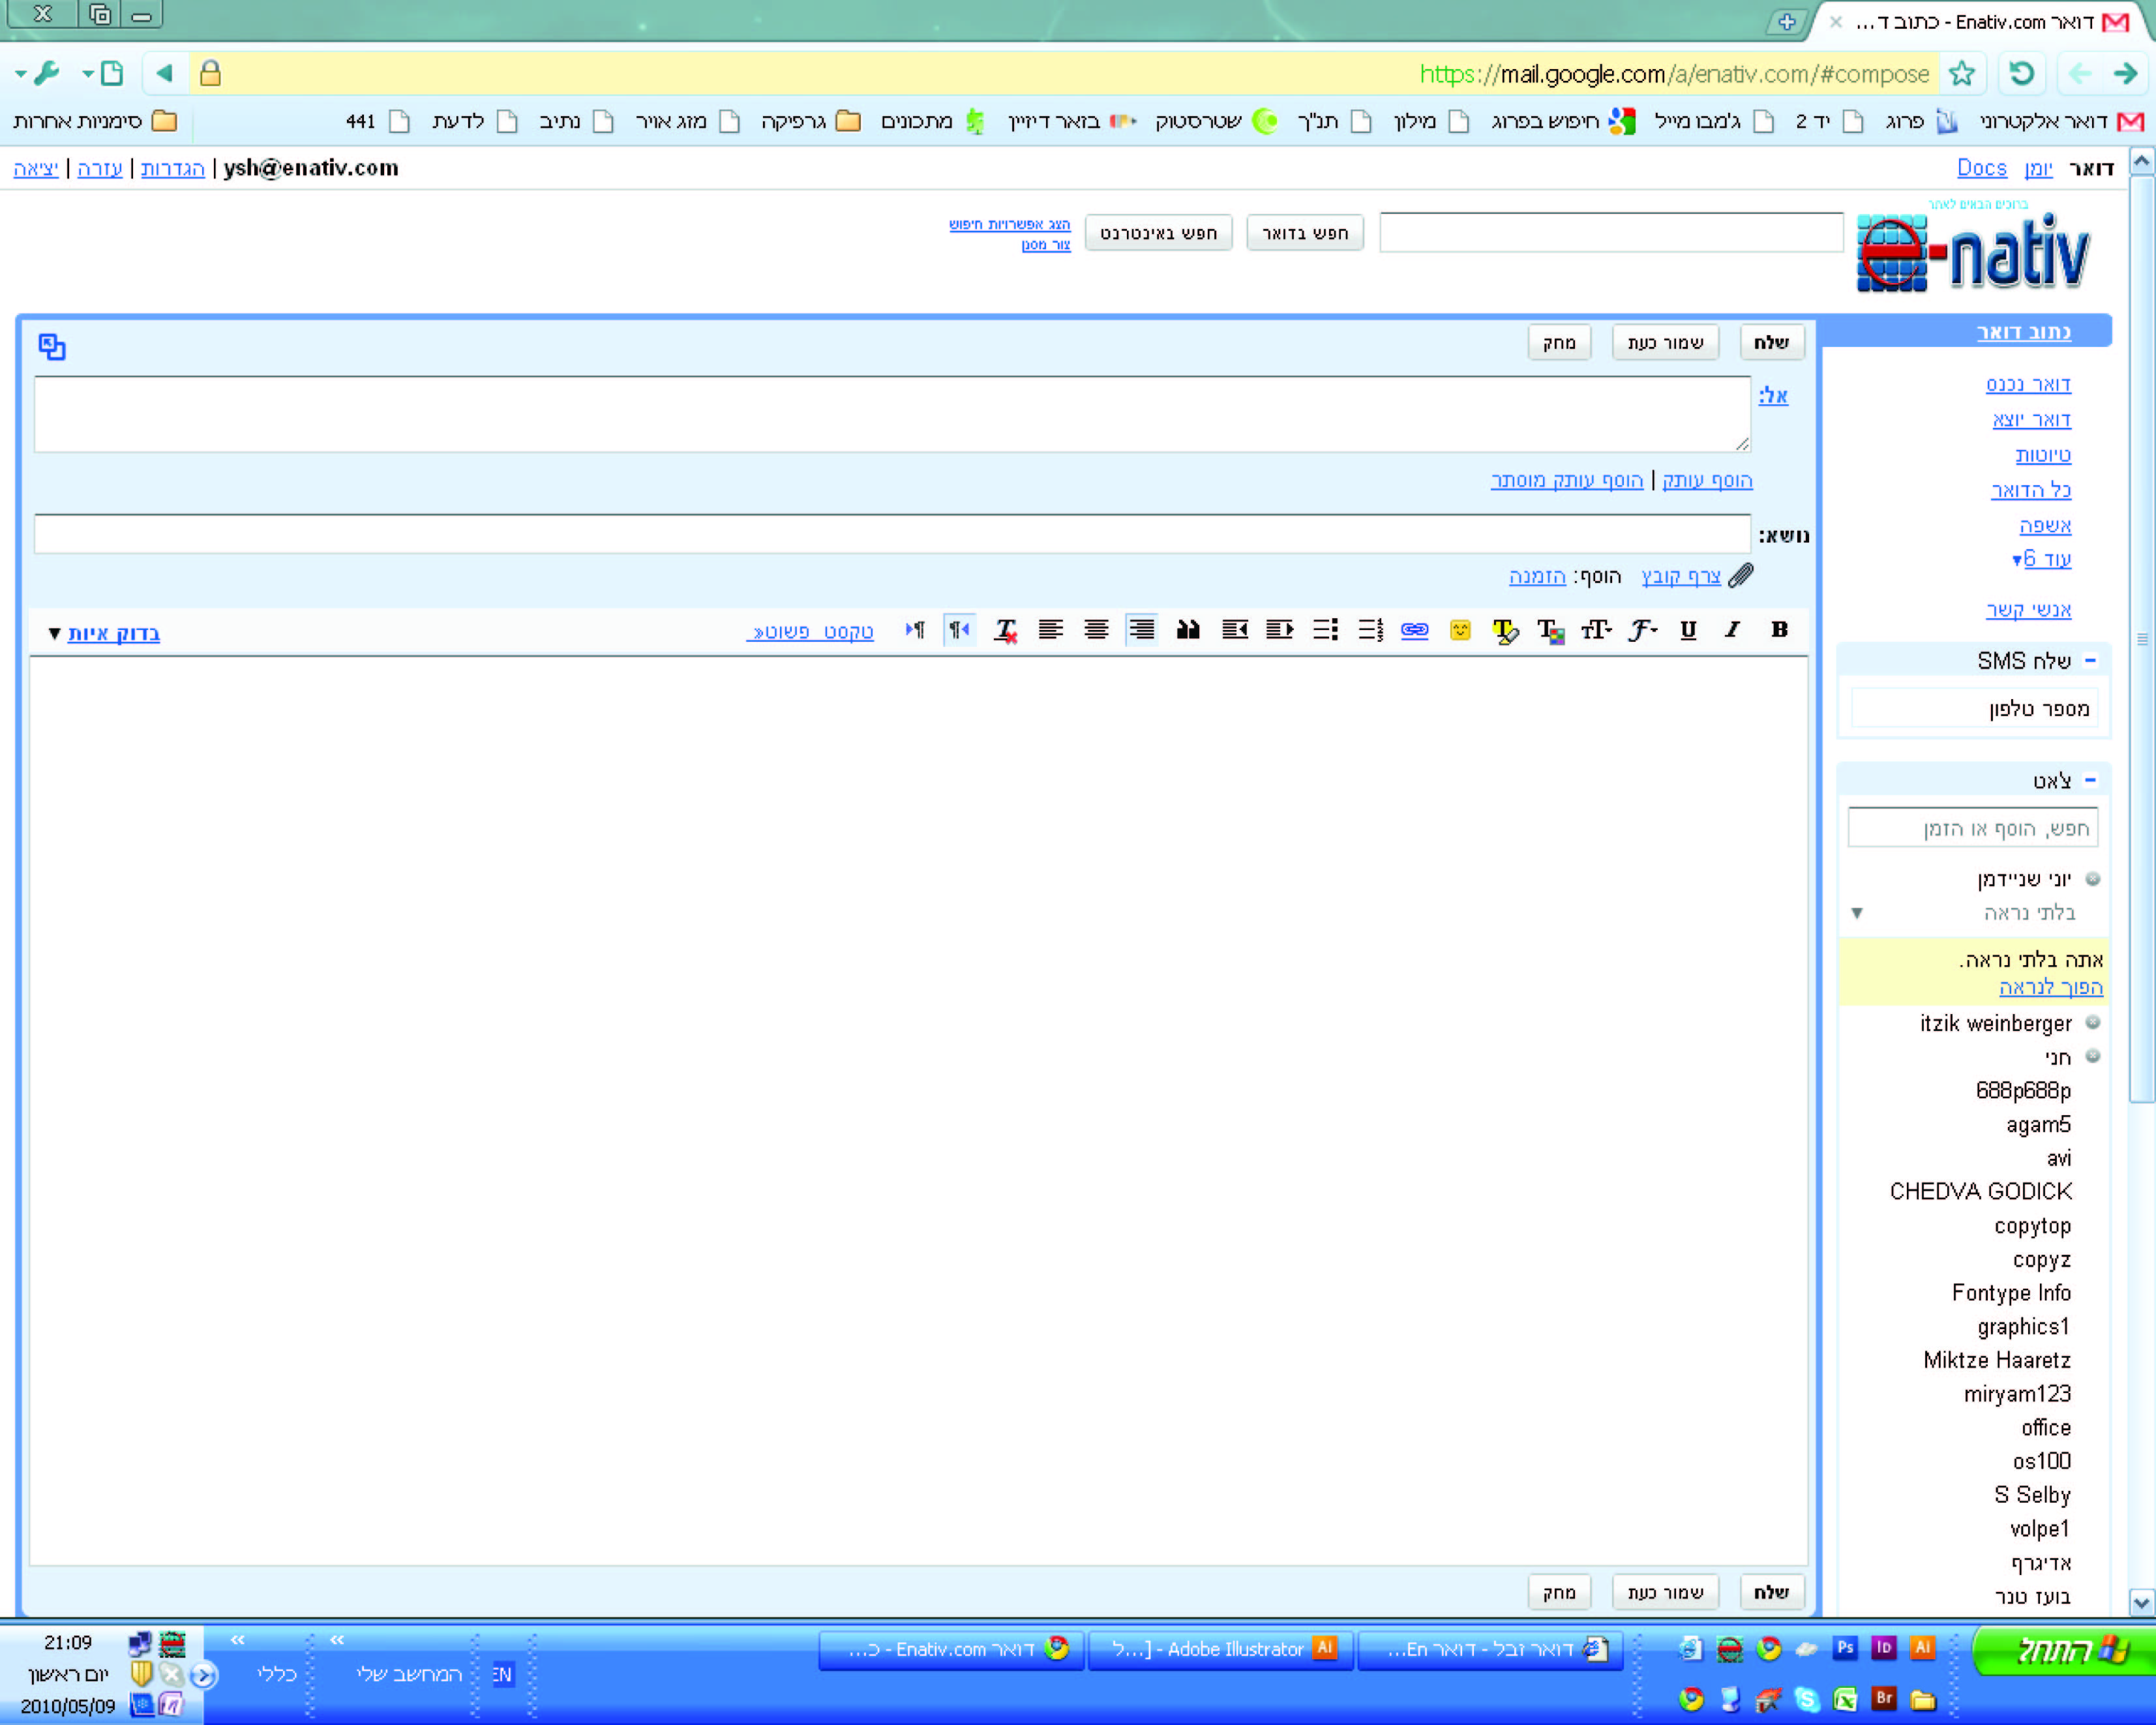This screenshot has height=1725, width=2156.
Task: Pop out compose window icon
Action: point(52,347)
